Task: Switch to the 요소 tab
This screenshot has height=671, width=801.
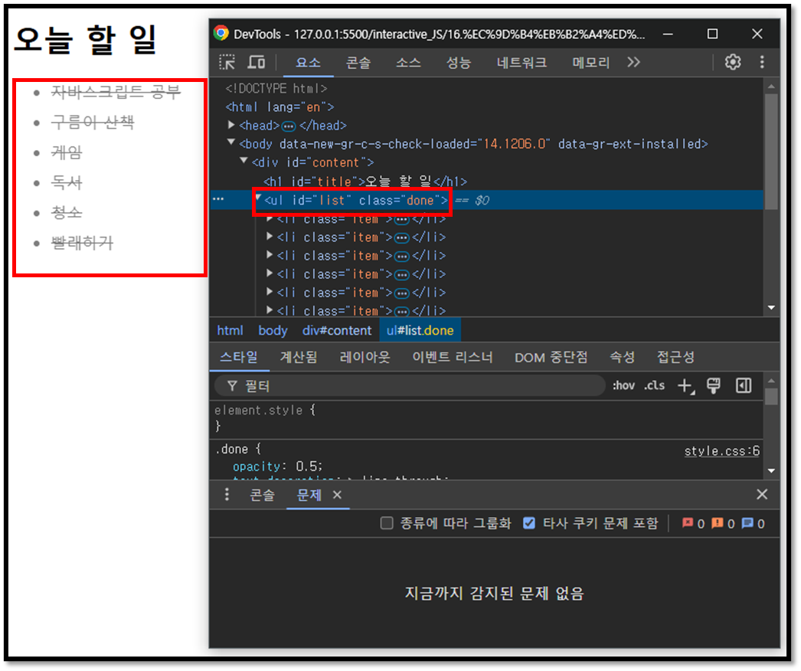Action: point(308,63)
